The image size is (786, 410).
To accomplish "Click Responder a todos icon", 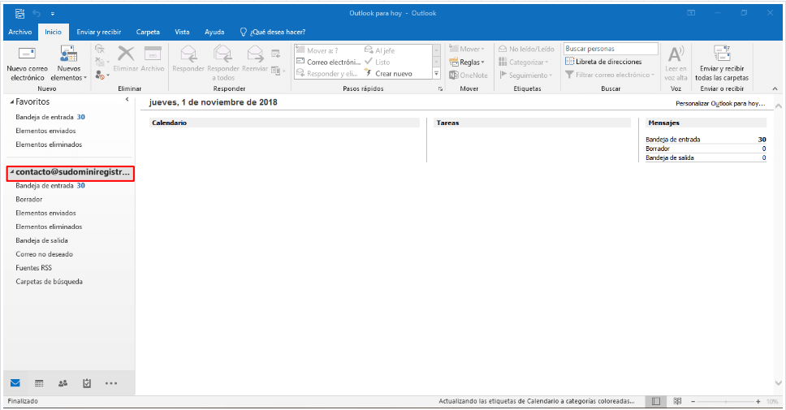I will [222, 54].
